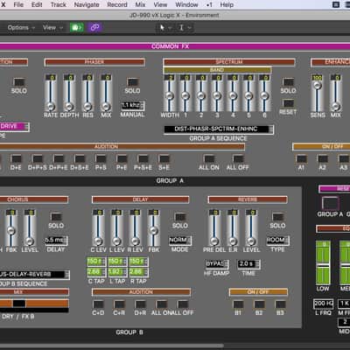The image size is (350, 350).
Task: Click the C TAP 2.88 value field
Action: pyautogui.click(x=96, y=272)
